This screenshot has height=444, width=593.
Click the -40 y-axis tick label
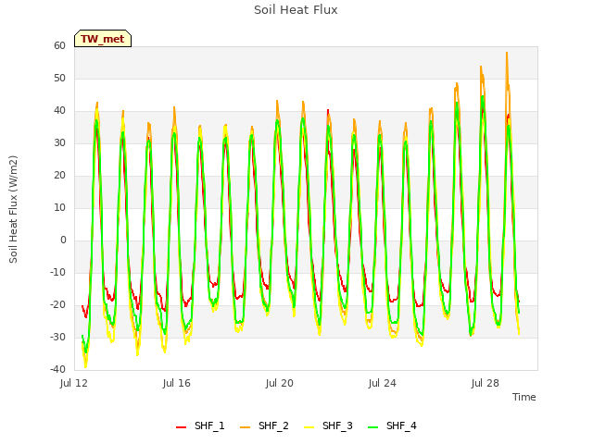pyautogui.click(x=58, y=369)
